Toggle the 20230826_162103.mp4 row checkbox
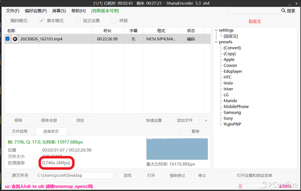This screenshot has width=301, height=191. coord(7,39)
